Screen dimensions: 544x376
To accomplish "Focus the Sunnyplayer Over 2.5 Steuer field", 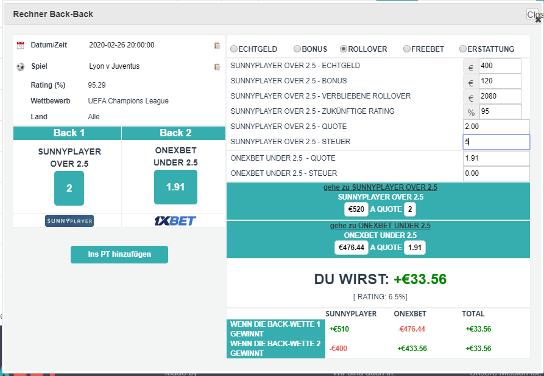I will coord(496,142).
